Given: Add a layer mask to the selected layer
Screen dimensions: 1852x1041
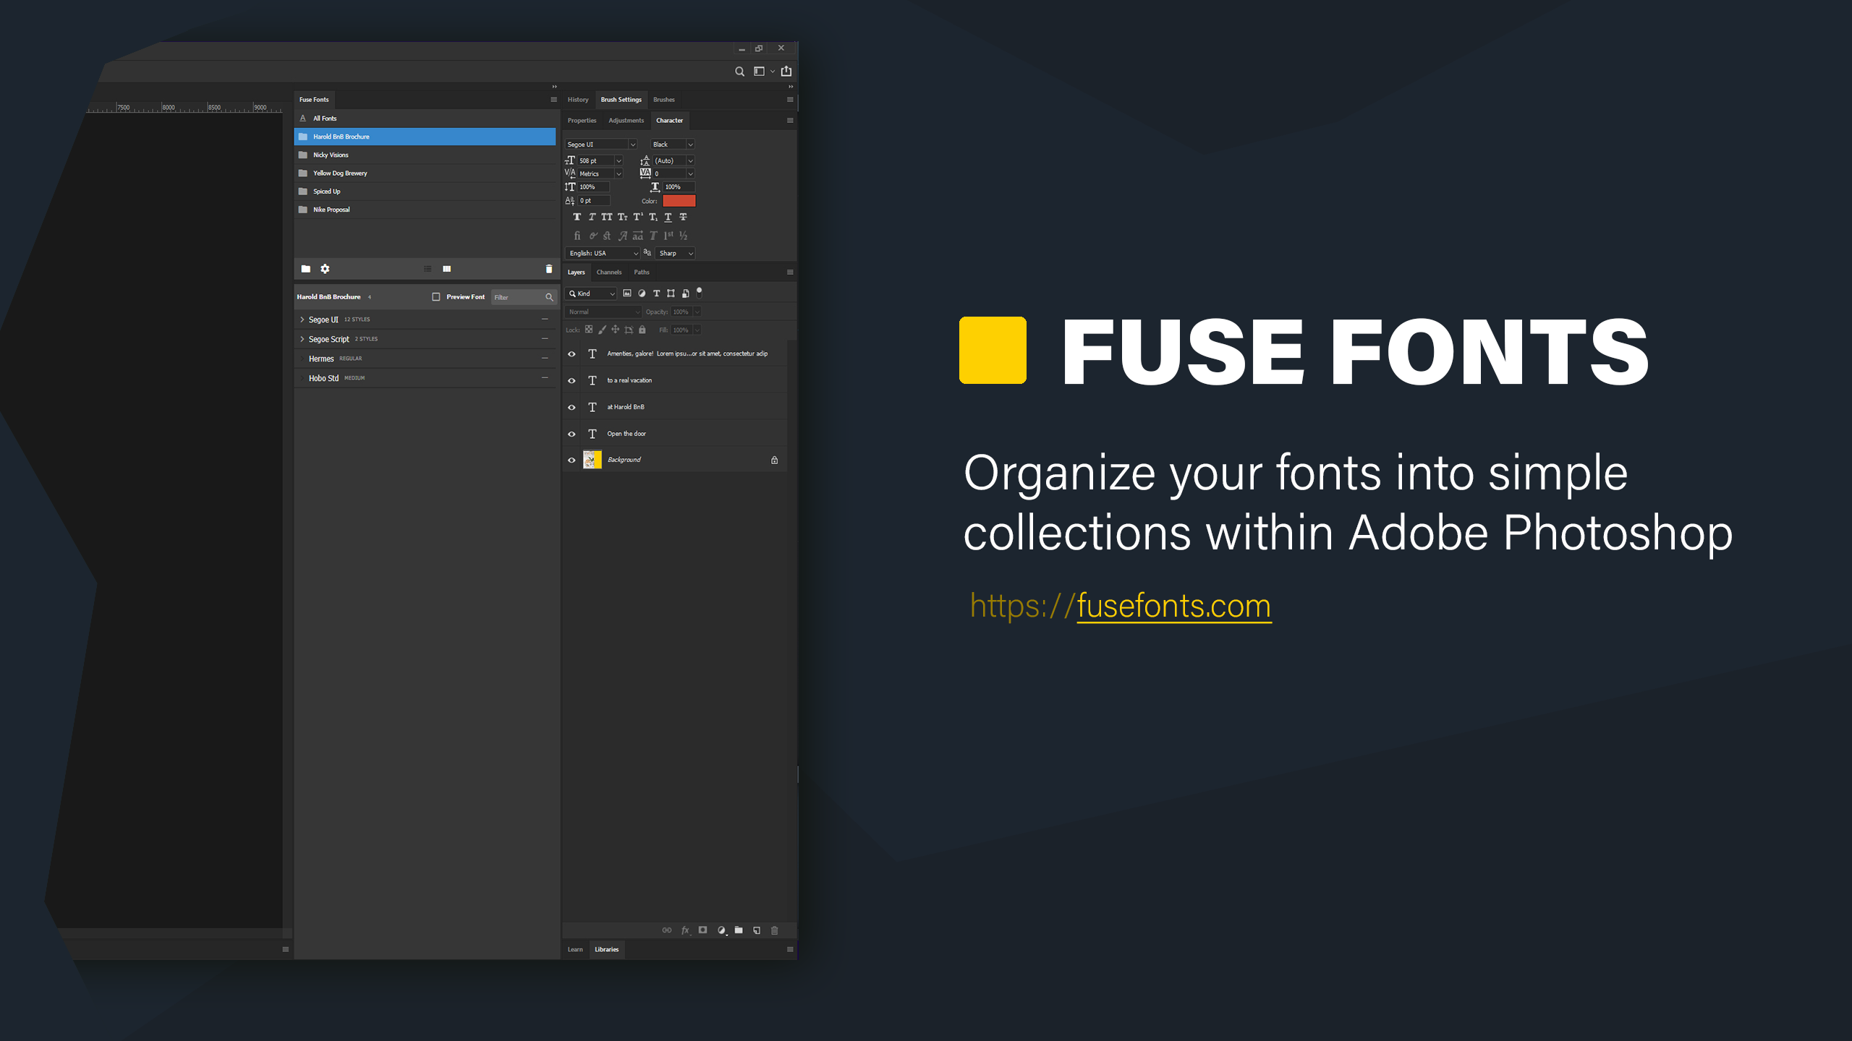Looking at the screenshot, I should (x=702, y=930).
